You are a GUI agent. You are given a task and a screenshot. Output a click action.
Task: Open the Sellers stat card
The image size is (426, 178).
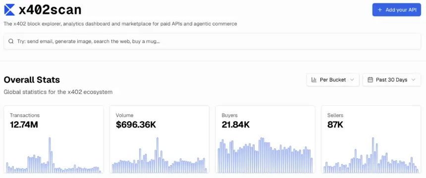click(371, 139)
